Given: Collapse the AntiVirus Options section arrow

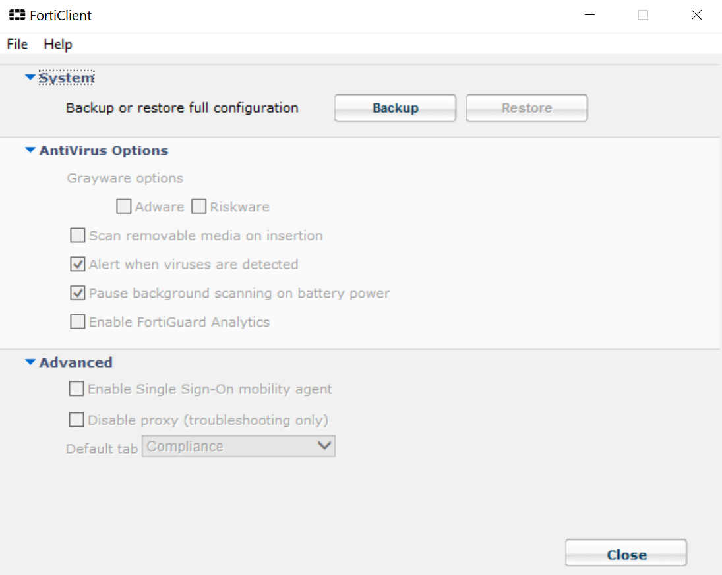Looking at the screenshot, I should pyautogui.click(x=30, y=150).
